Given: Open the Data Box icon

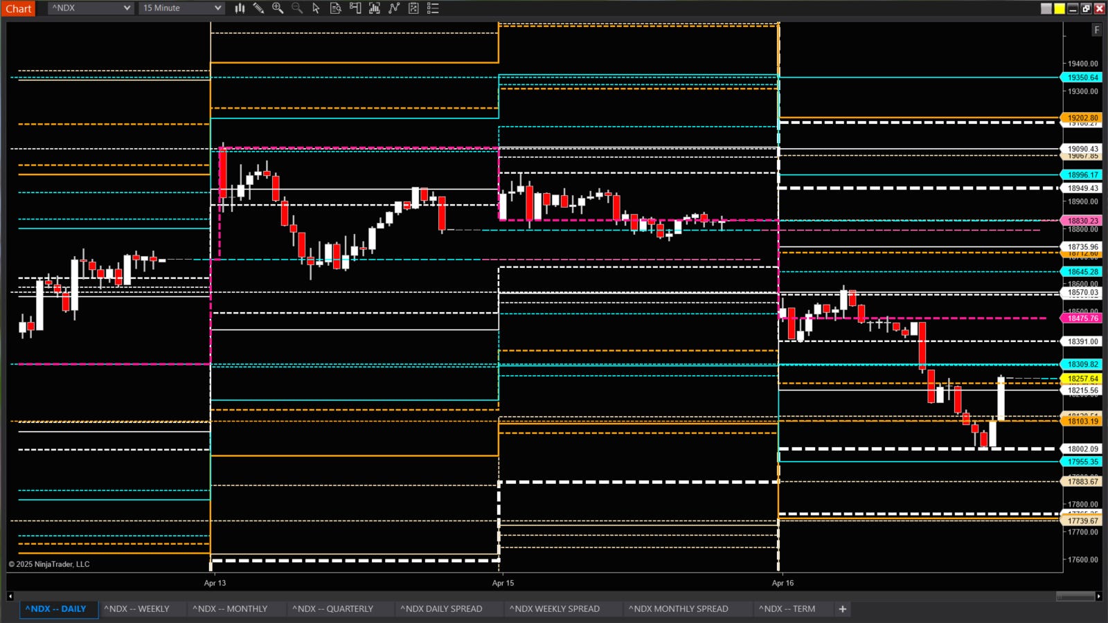Looking at the screenshot, I should point(336,8).
